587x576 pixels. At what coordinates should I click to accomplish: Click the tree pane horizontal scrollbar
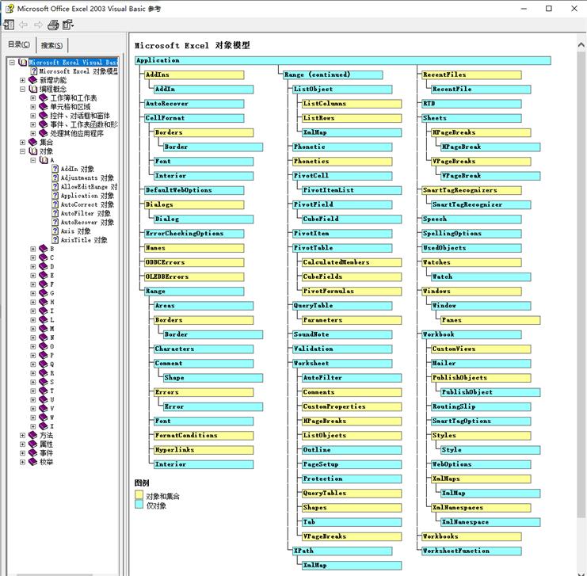(55, 574)
